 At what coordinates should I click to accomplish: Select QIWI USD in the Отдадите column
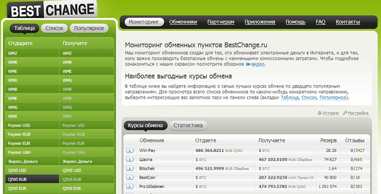tap(32, 170)
